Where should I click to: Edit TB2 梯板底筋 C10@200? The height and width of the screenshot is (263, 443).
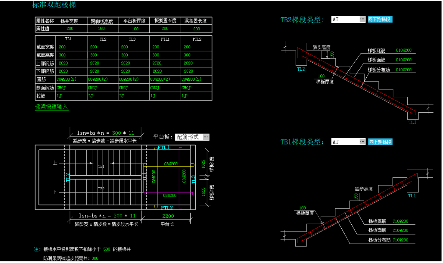(404, 50)
